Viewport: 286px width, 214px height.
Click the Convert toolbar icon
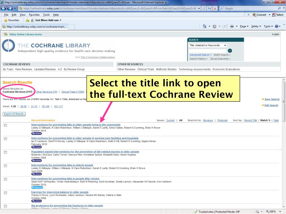[x=259, y=15]
